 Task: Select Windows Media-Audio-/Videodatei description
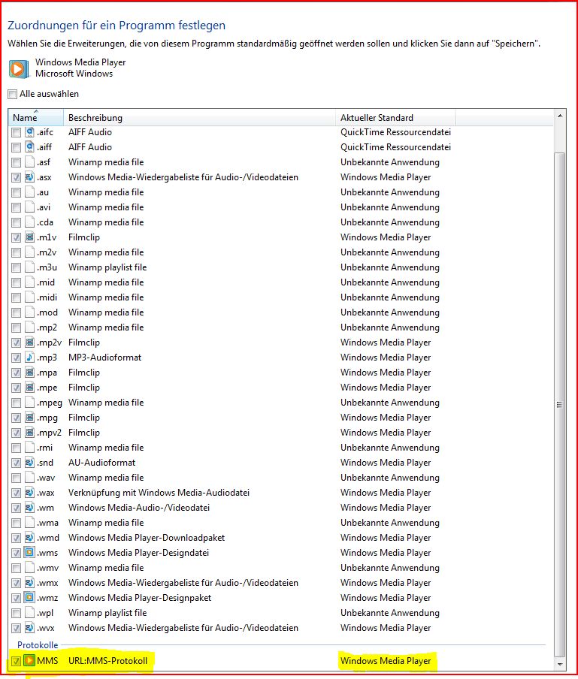pos(139,508)
